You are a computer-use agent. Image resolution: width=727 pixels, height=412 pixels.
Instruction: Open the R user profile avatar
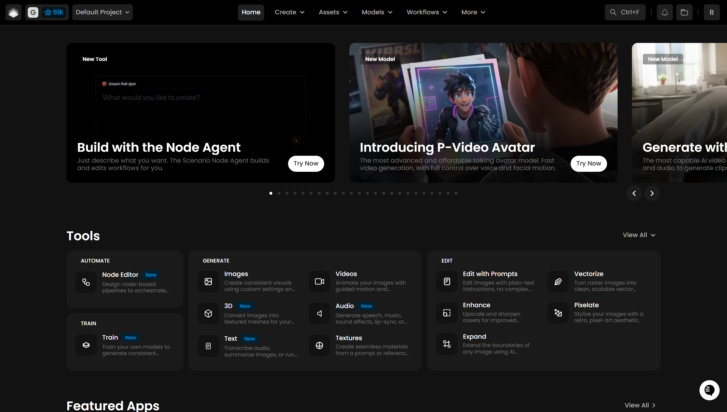click(712, 12)
